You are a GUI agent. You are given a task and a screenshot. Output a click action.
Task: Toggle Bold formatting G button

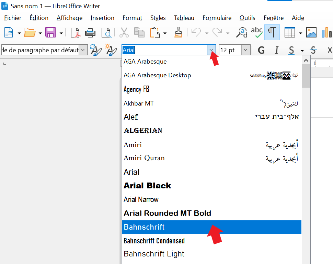click(x=261, y=50)
